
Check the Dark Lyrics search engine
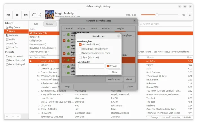click(x=80, y=53)
